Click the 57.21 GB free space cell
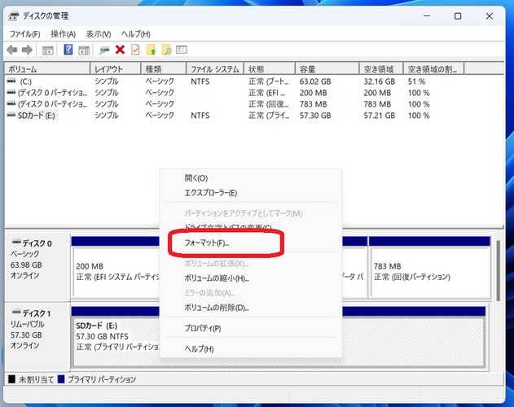514x407 pixels. point(379,116)
